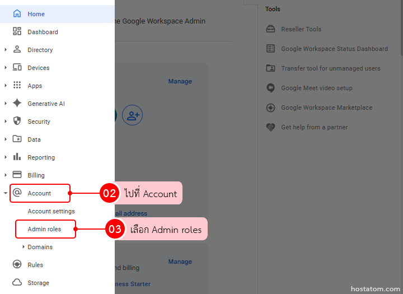Select Account settings in sidebar
Image resolution: width=403 pixels, height=294 pixels.
[x=51, y=211]
